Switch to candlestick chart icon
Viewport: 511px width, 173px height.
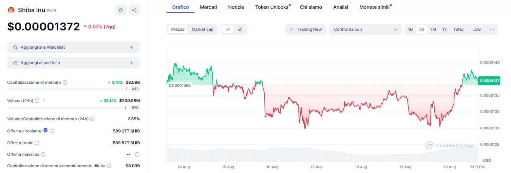coord(240,29)
